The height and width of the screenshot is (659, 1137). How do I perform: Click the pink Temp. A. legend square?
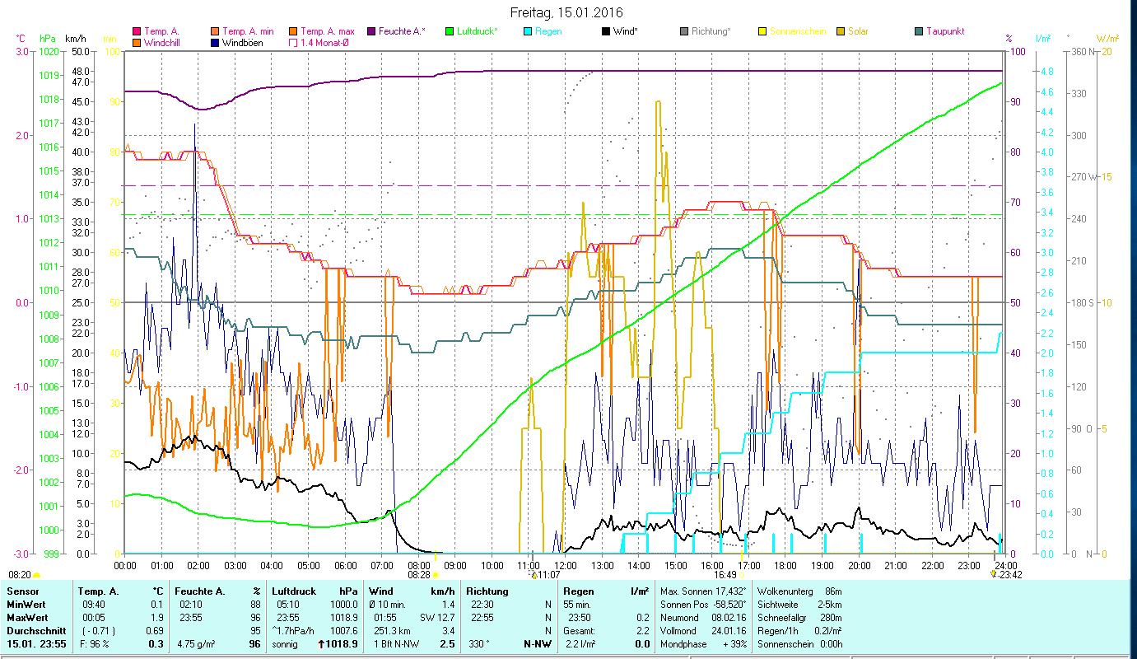136,31
